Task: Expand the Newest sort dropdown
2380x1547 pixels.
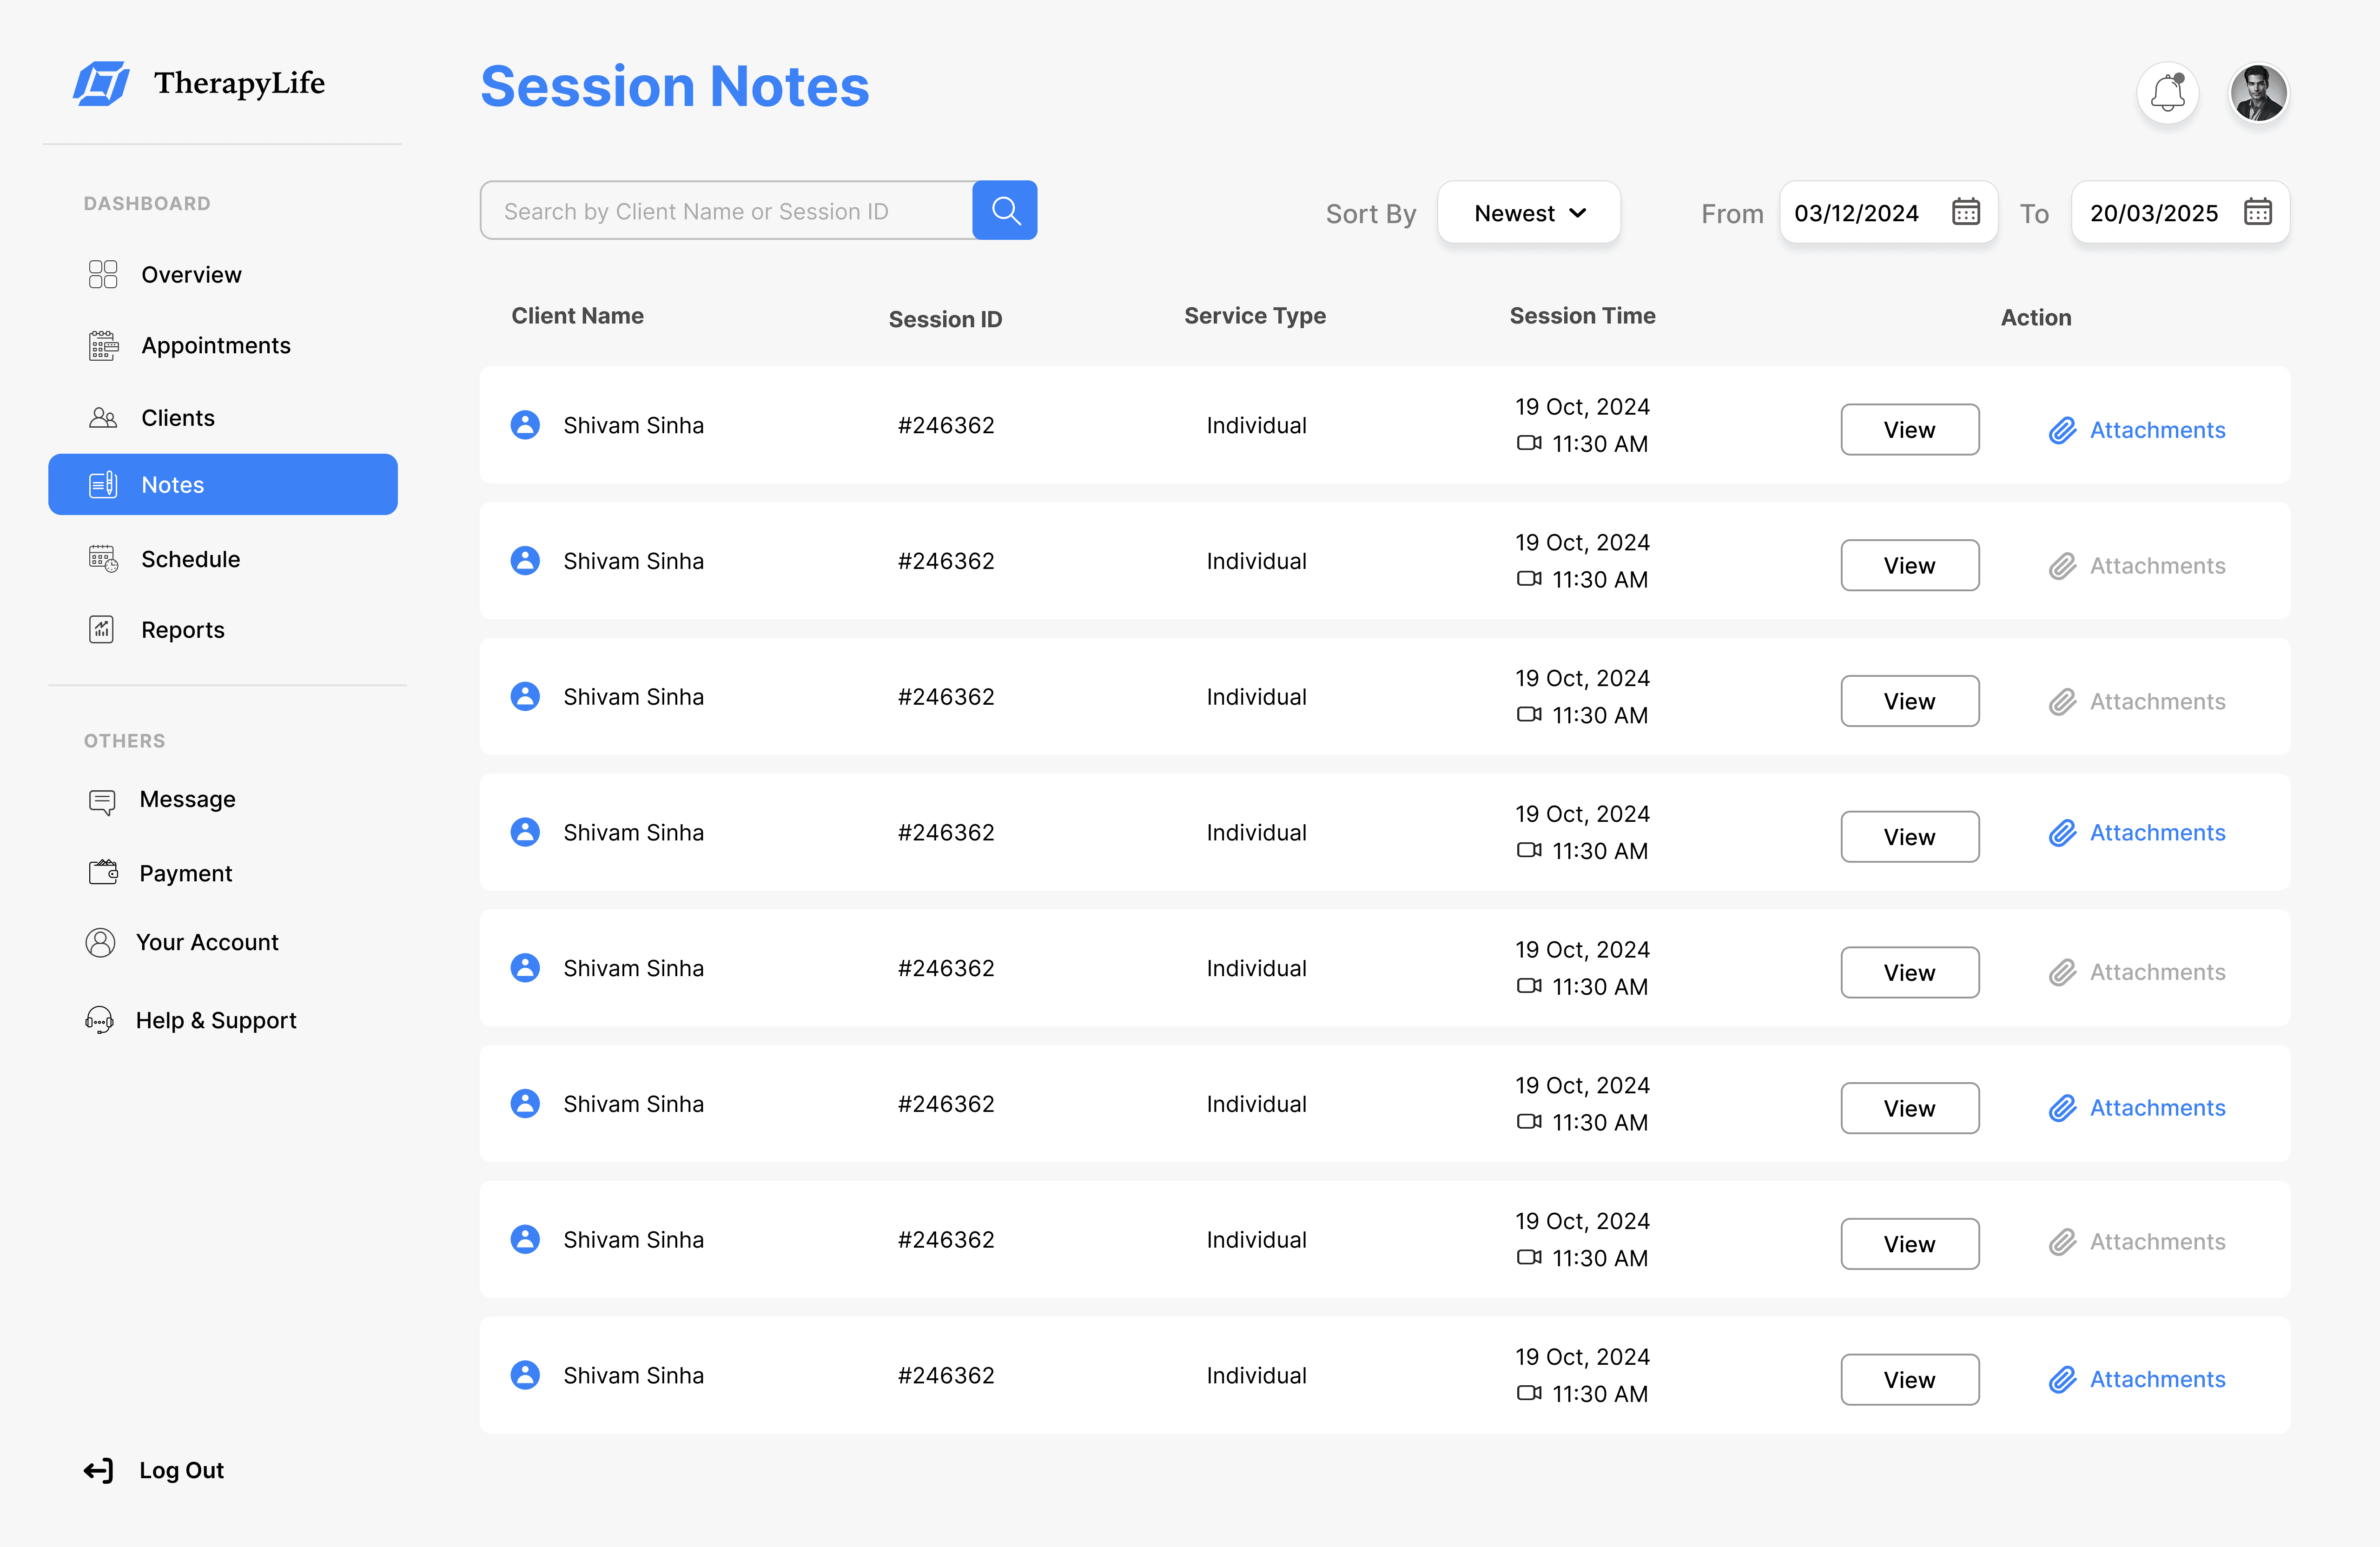Action: pos(1528,213)
